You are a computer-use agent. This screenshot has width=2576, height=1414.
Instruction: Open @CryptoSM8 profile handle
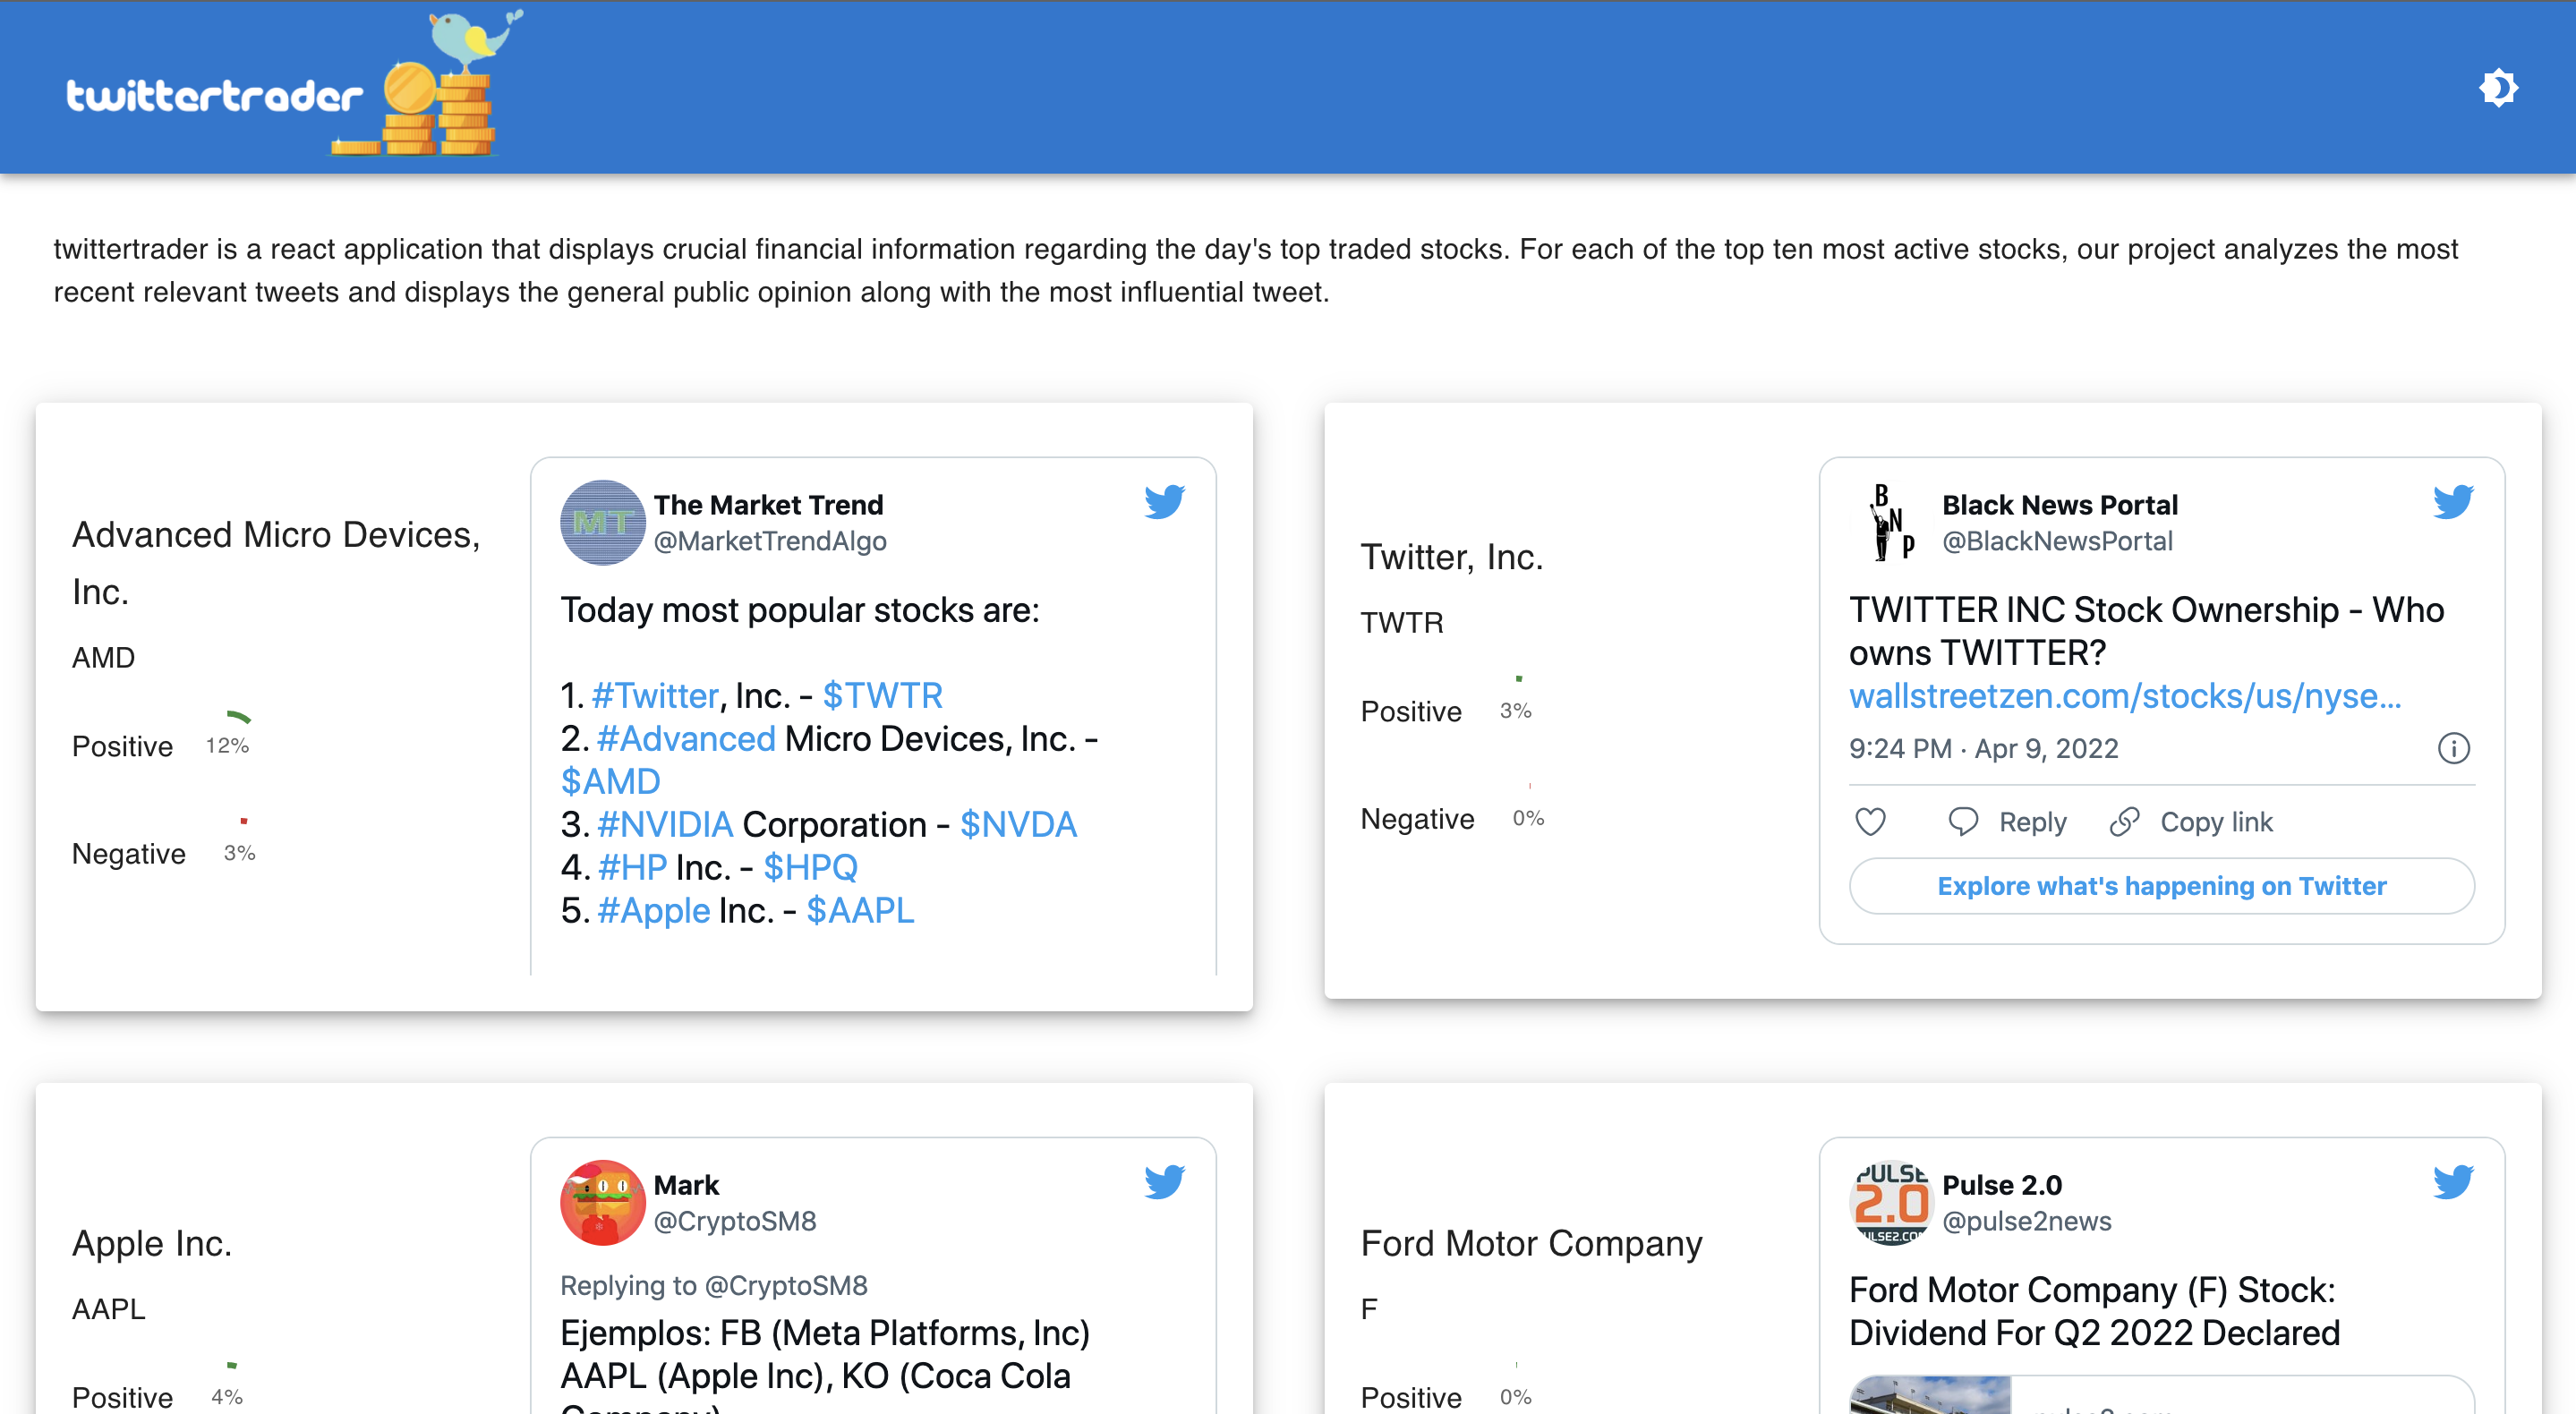734,1221
